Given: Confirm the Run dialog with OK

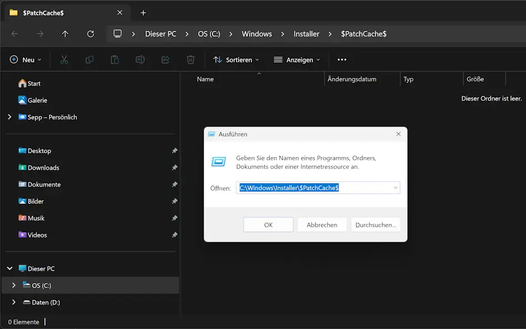Looking at the screenshot, I should [268, 224].
